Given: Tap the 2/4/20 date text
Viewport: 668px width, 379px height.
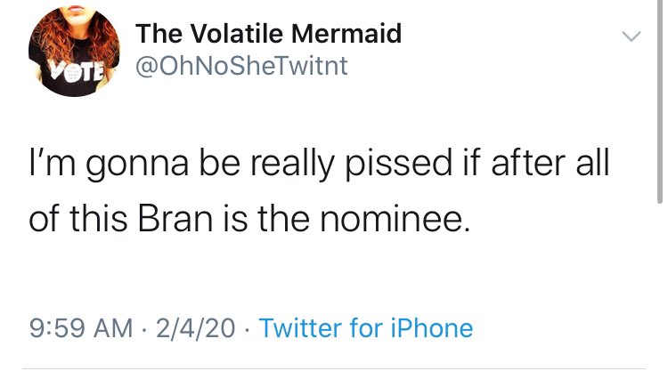Looking at the screenshot, I should click(x=195, y=329).
